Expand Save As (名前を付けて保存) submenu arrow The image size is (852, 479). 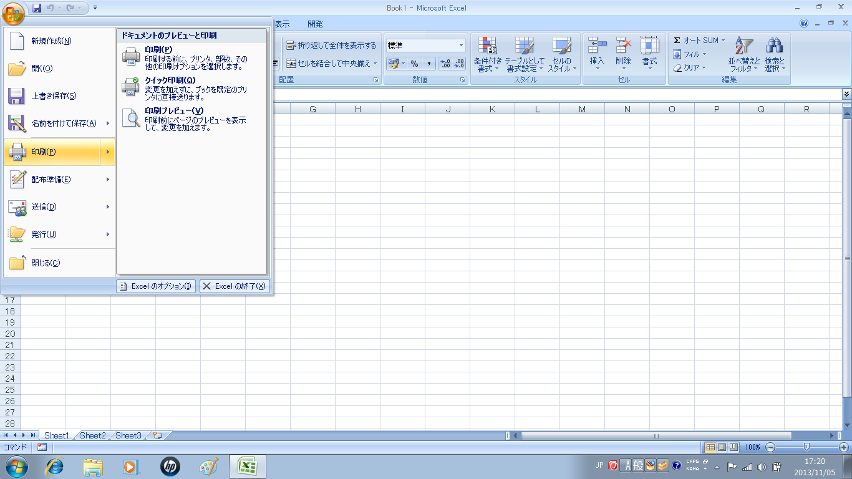(108, 123)
